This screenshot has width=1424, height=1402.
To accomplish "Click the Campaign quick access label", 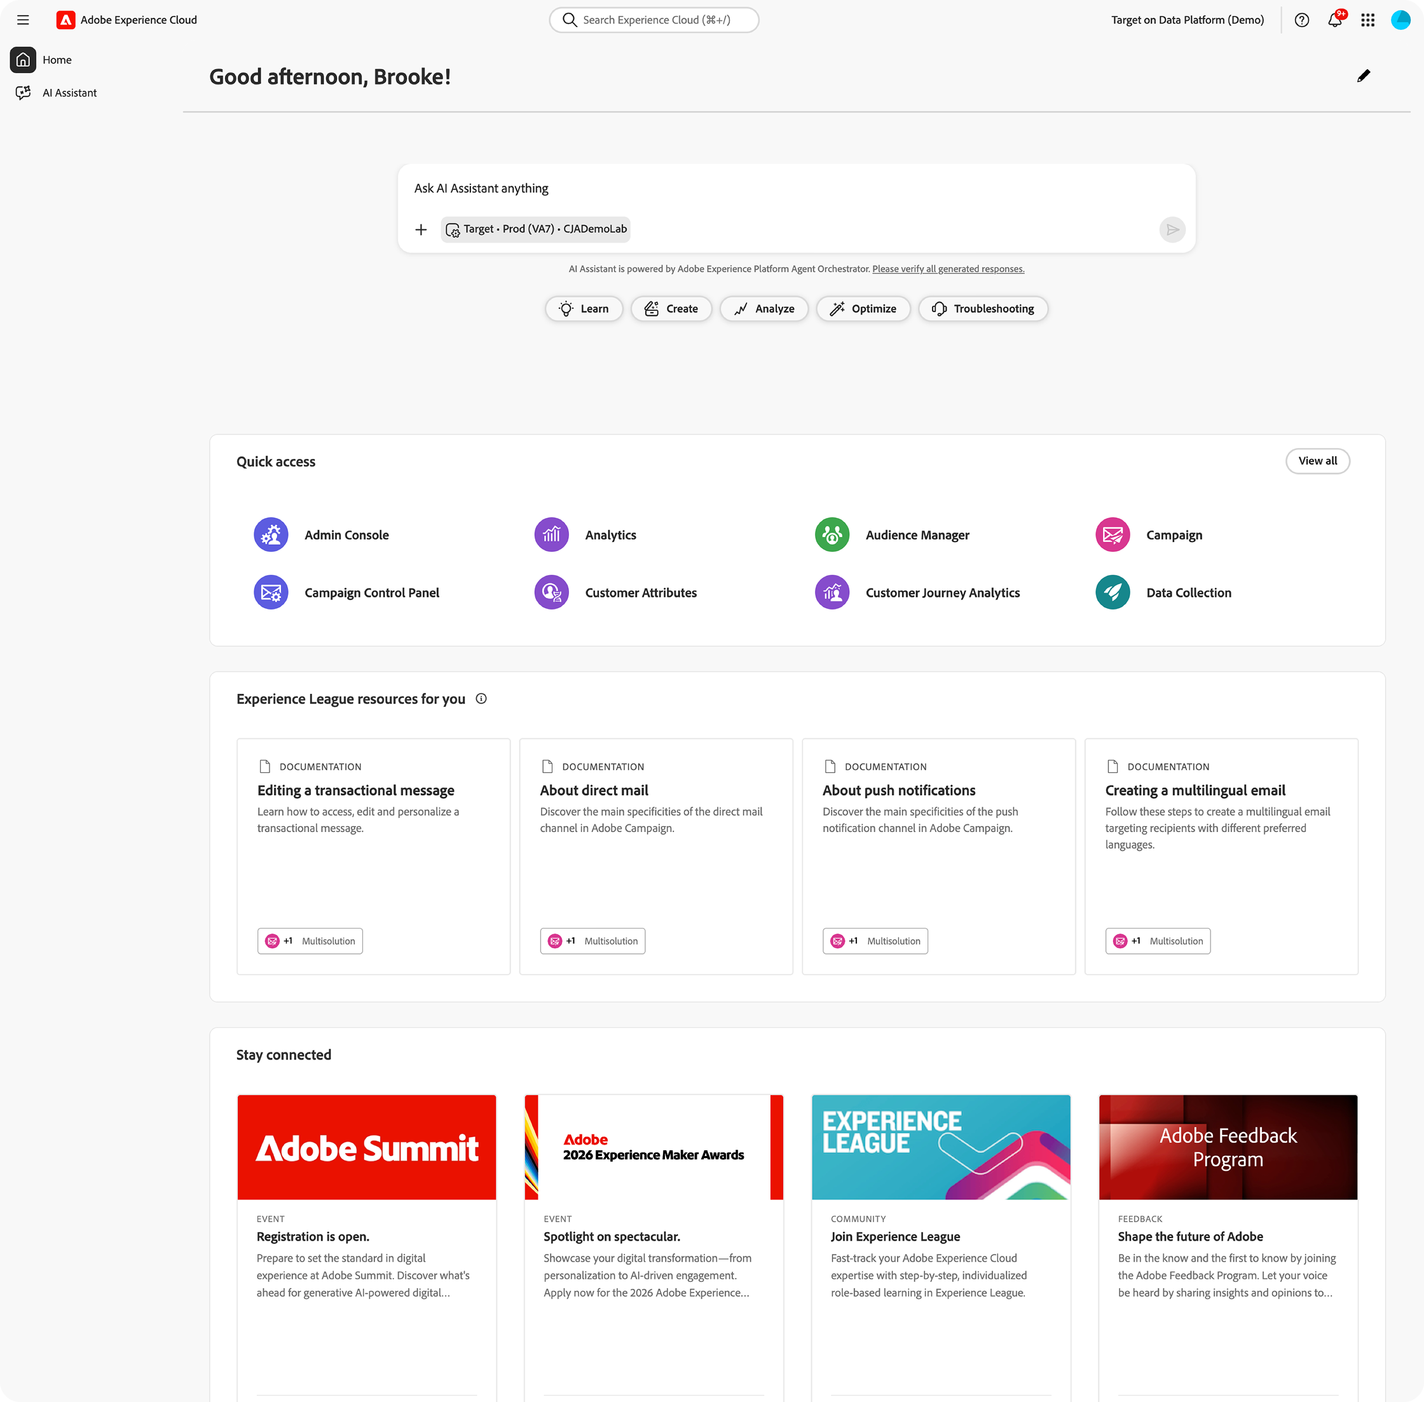I will [x=1174, y=535].
